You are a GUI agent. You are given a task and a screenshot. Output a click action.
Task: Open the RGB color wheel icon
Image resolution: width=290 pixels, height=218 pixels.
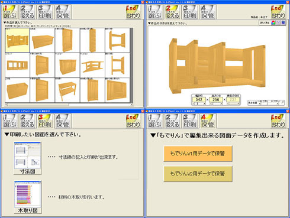coord(273,22)
